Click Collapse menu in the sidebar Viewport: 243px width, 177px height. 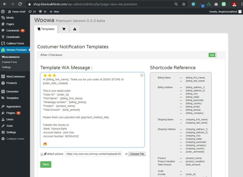tap(15, 139)
